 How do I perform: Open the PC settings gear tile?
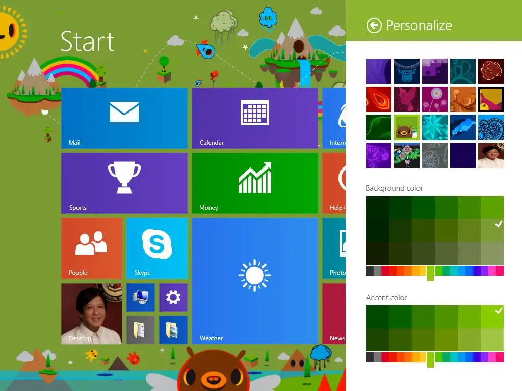[173, 297]
